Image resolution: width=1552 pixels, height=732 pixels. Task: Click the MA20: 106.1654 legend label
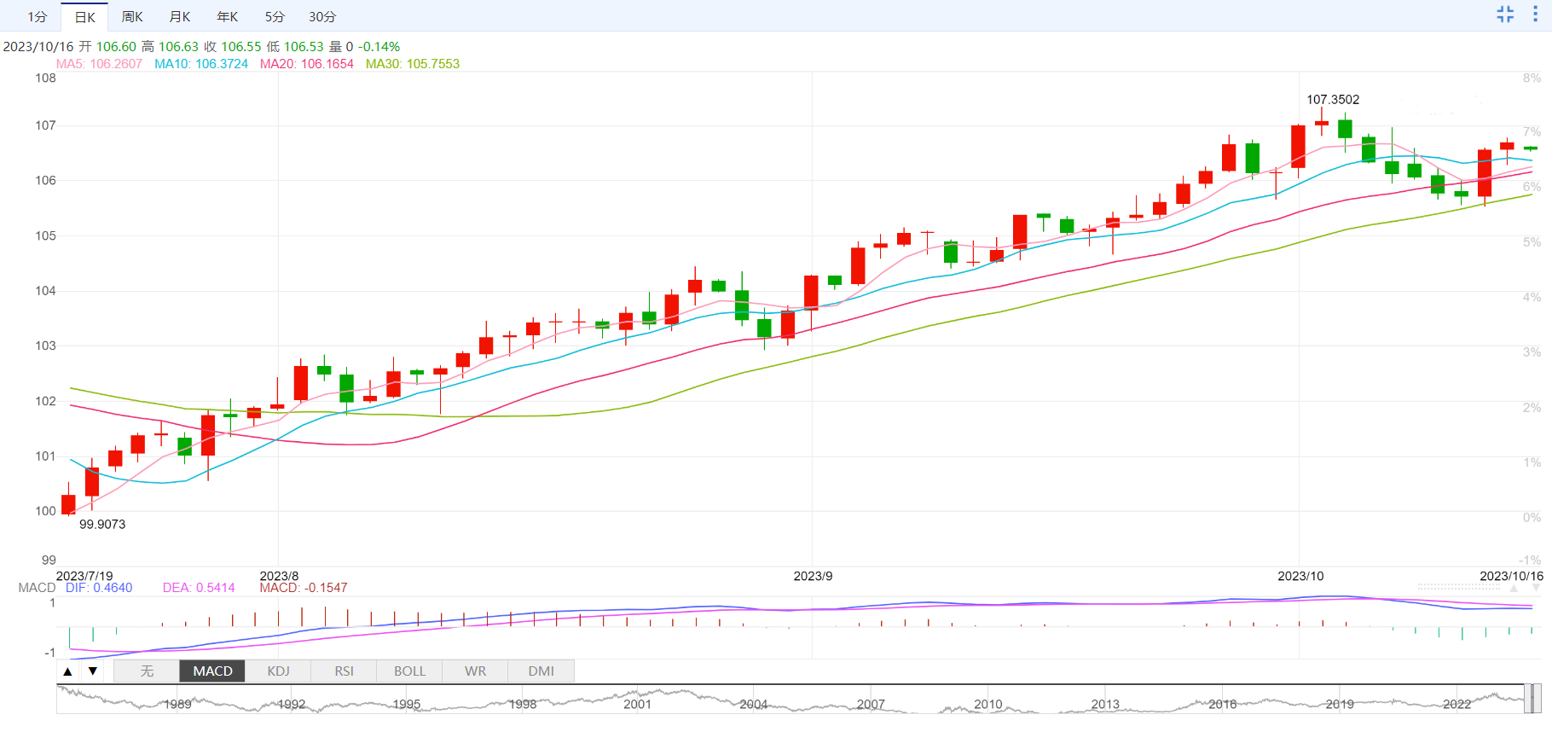307,64
